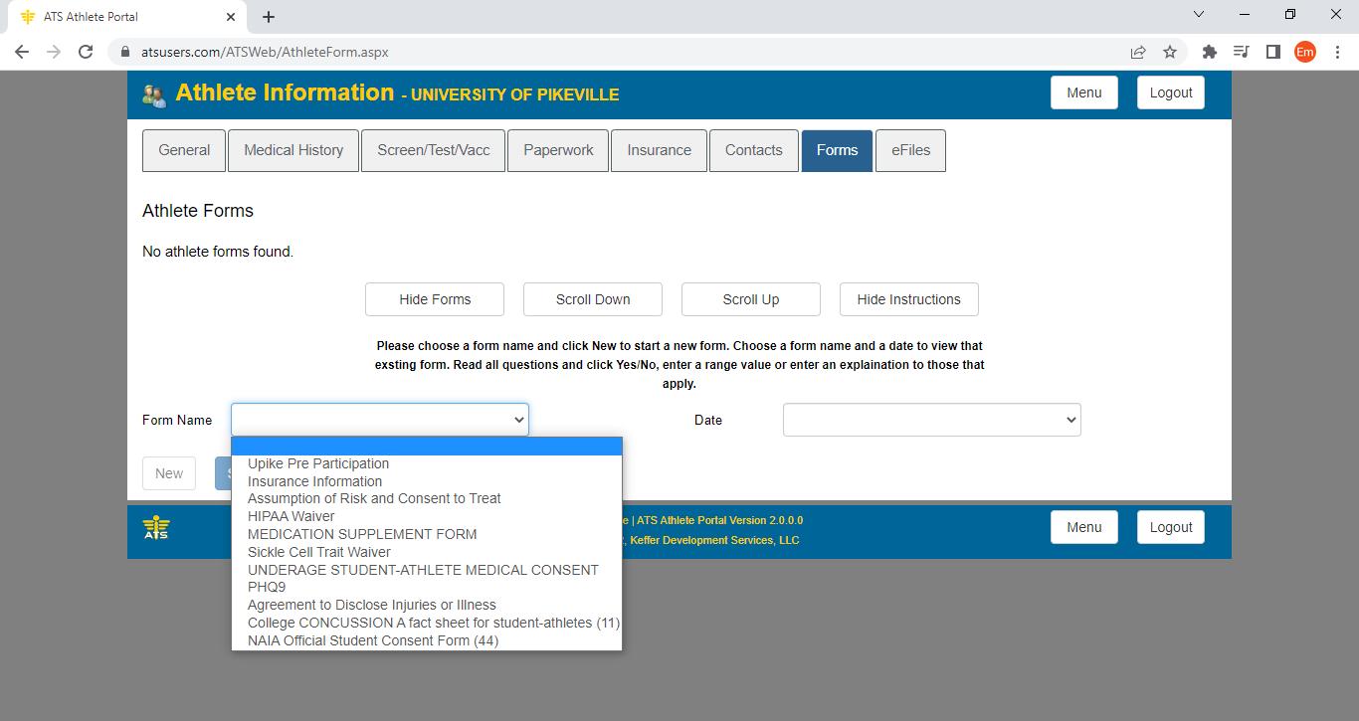Image resolution: width=1359 pixels, height=721 pixels.
Task: Open the General tab
Action: pos(184,150)
